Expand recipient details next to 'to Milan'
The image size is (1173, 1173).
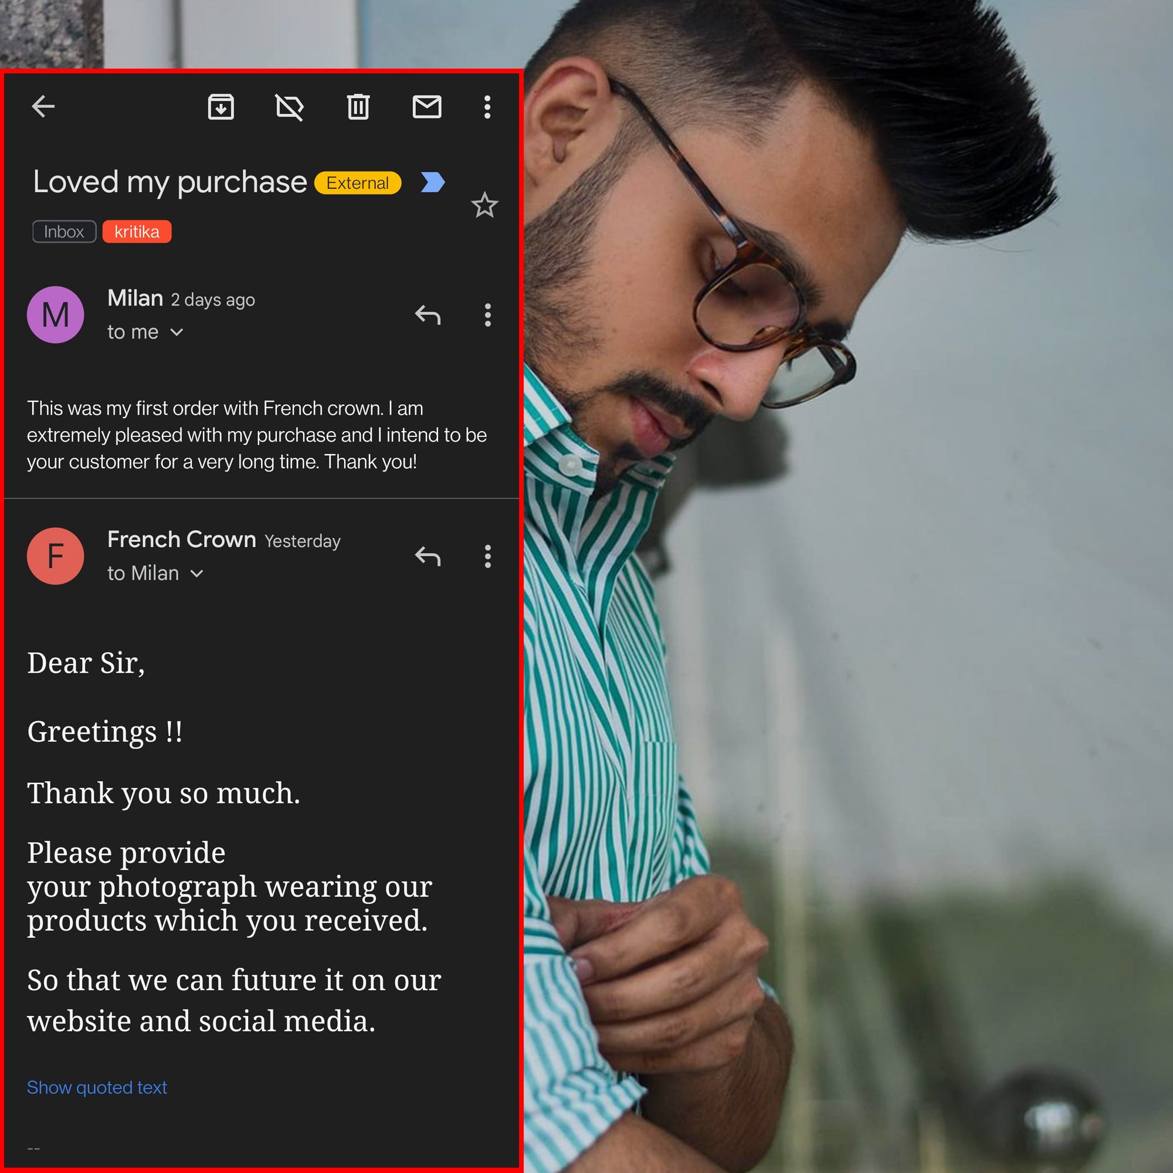(x=196, y=573)
